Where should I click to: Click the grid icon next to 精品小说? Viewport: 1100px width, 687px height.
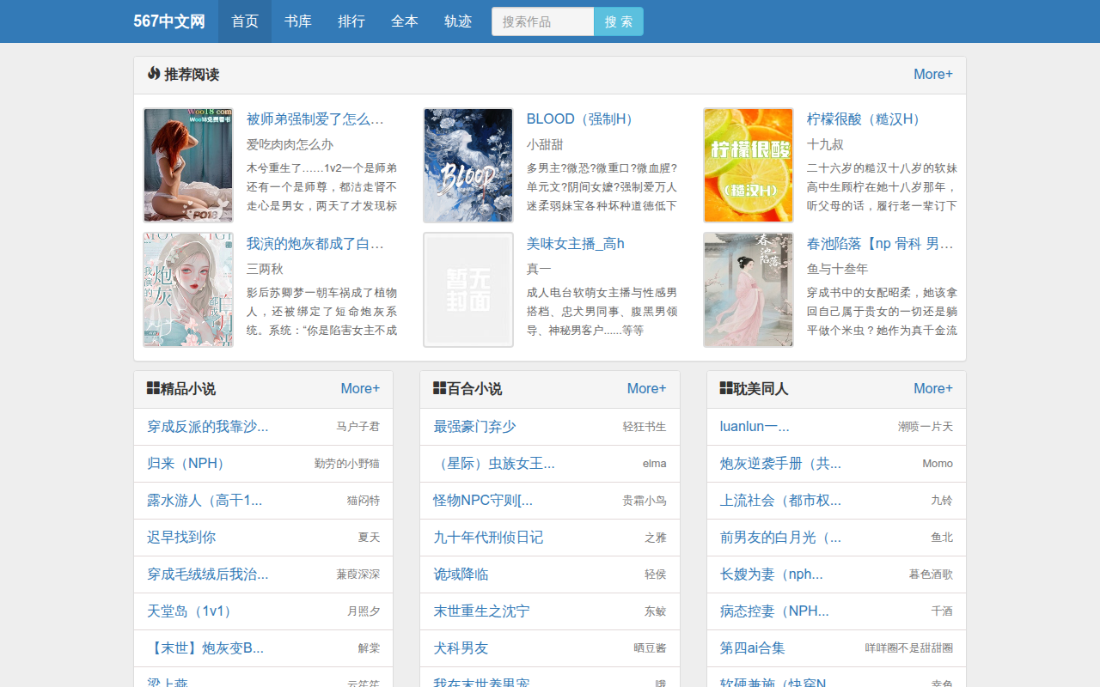tap(154, 388)
